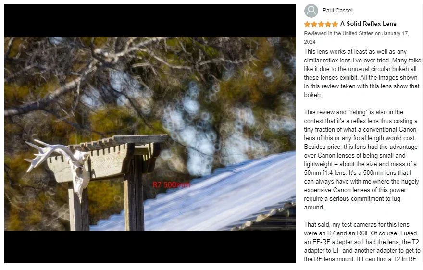Click the first star of the rating

click(x=307, y=25)
